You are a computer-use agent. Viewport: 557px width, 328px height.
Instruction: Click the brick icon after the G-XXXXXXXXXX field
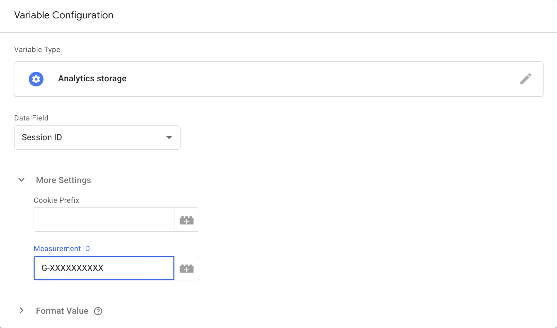coord(186,268)
